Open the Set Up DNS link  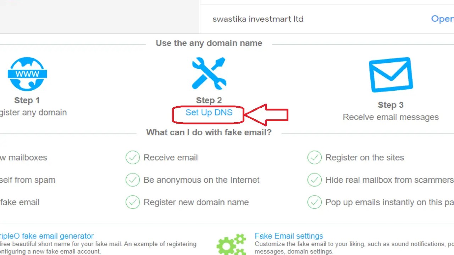click(x=209, y=112)
